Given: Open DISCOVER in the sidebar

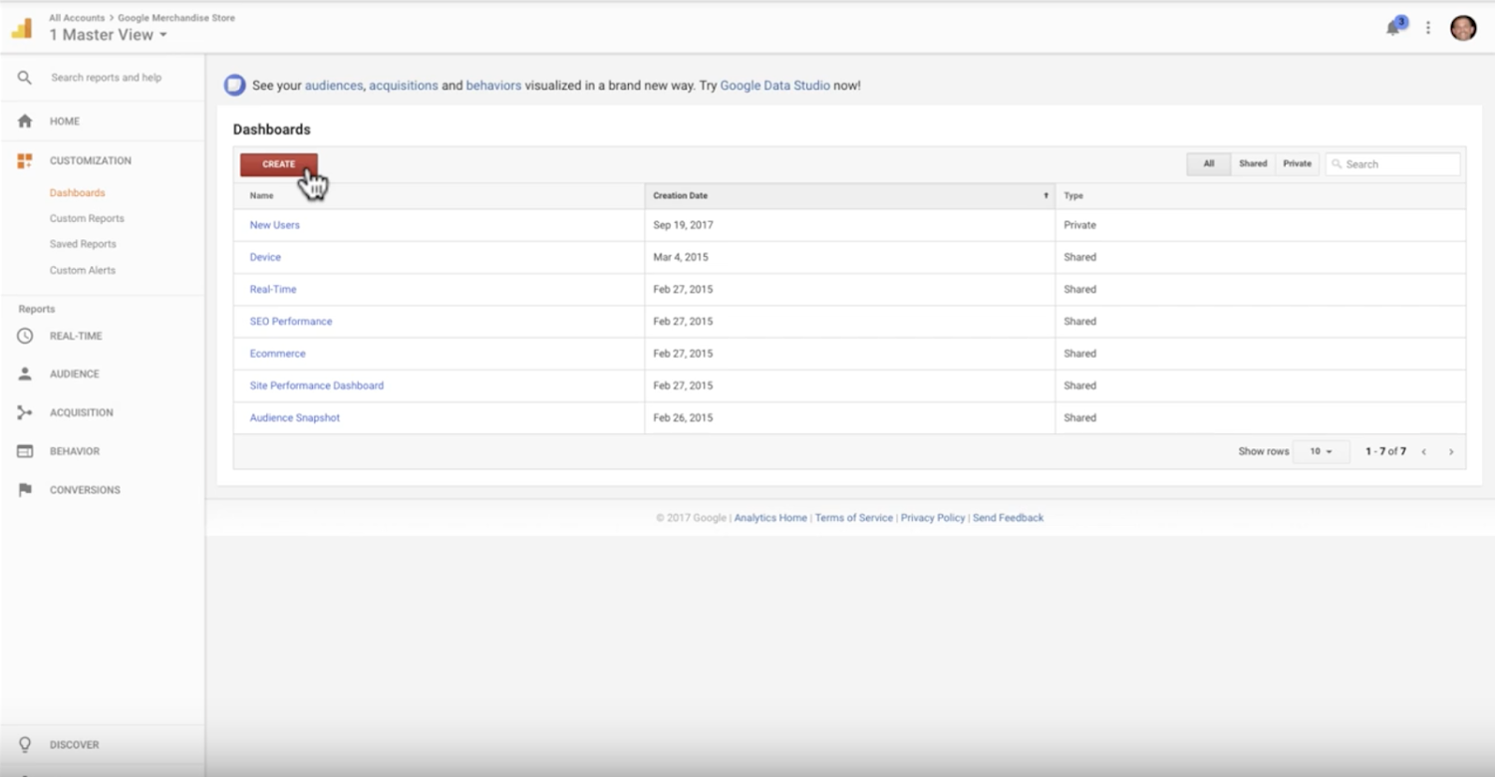Looking at the screenshot, I should (x=75, y=745).
